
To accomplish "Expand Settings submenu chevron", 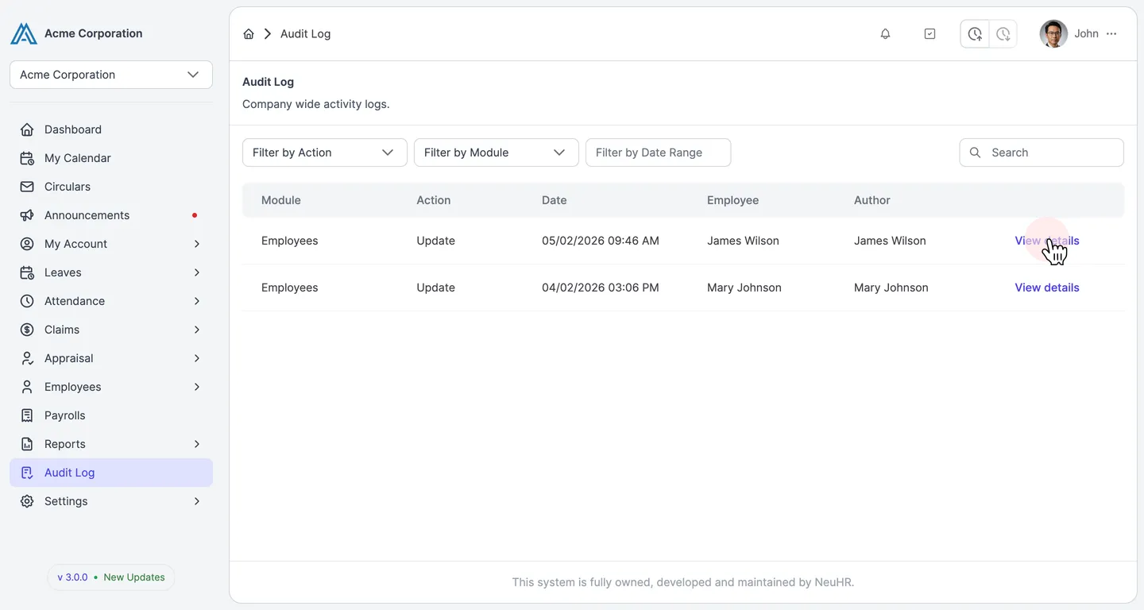I will [x=197, y=501].
